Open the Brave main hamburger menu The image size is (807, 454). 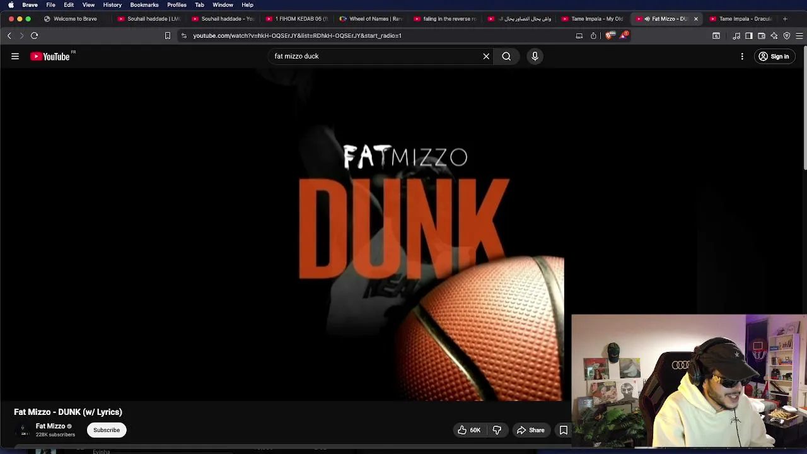coord(799,36)
